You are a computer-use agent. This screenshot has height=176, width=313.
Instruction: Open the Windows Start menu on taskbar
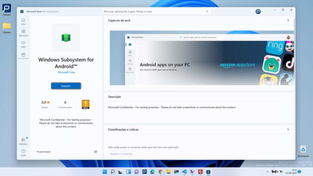(x=104, y=172)
